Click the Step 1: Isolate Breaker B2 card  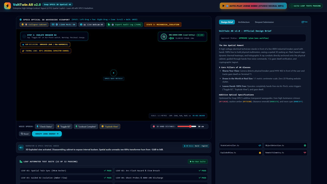coord(54,36)
